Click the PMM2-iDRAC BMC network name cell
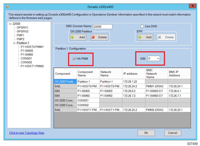Viewport: 200px width, 146px height. click(157, 110)
